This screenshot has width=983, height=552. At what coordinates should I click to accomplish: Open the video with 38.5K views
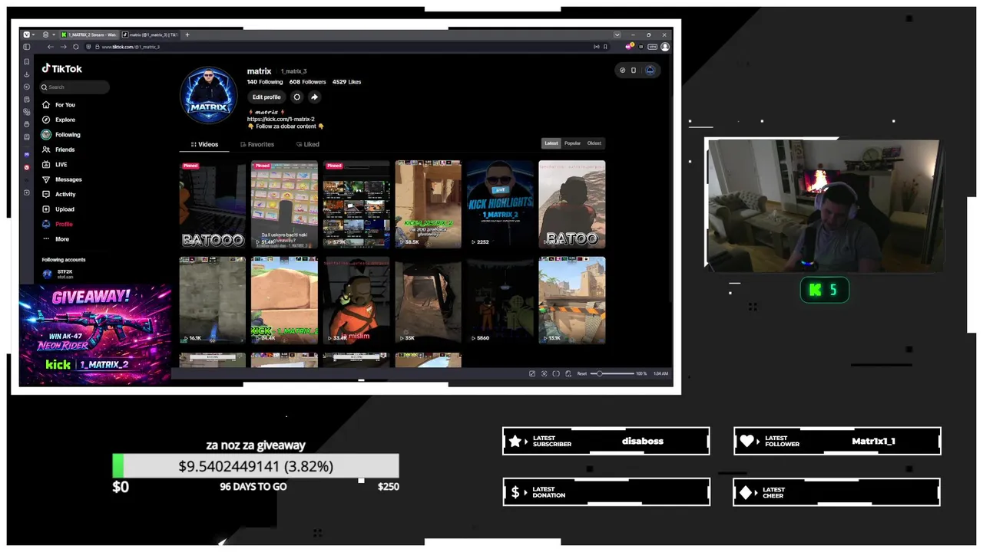[x=428, y=204]
